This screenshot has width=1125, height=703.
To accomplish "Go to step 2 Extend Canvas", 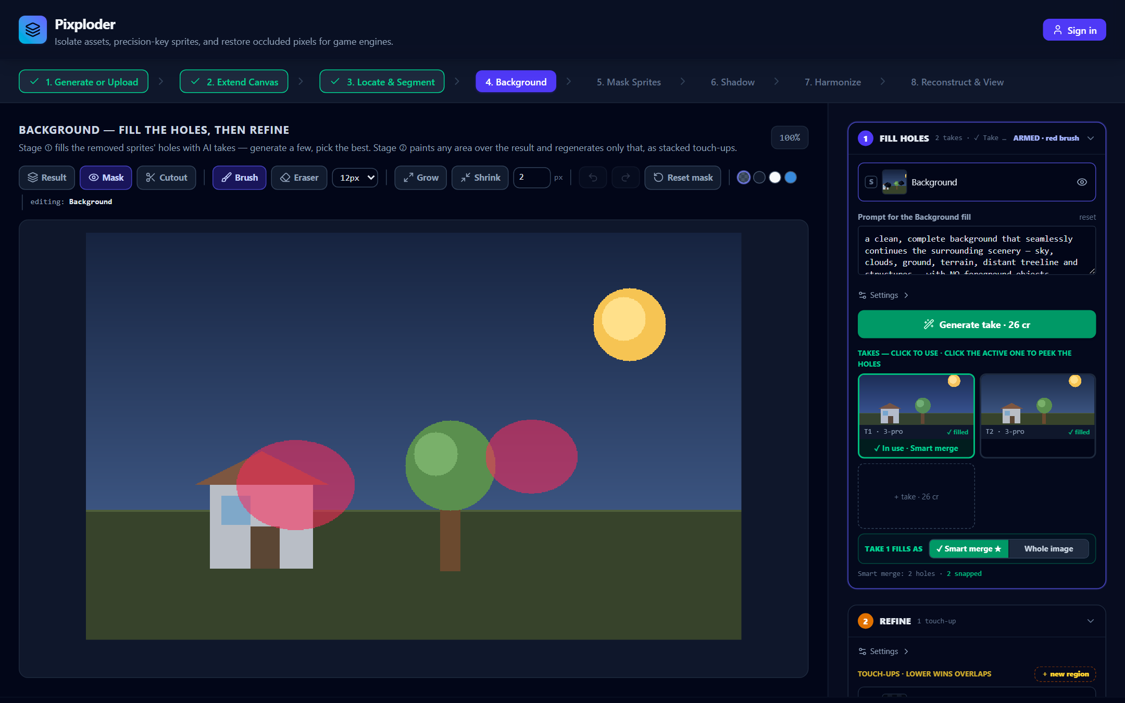I will click(234, 82).
